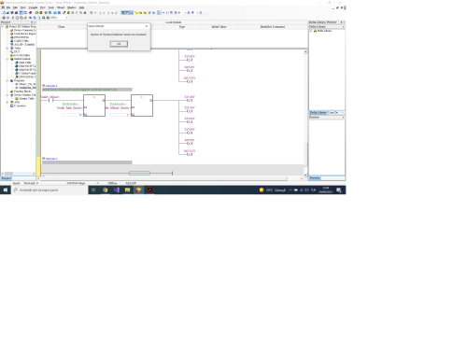Collapse the Program tree node
Image resolution: width=467 pixels, height=337 pixels.
pyautogui.click(x=7, y=80)
